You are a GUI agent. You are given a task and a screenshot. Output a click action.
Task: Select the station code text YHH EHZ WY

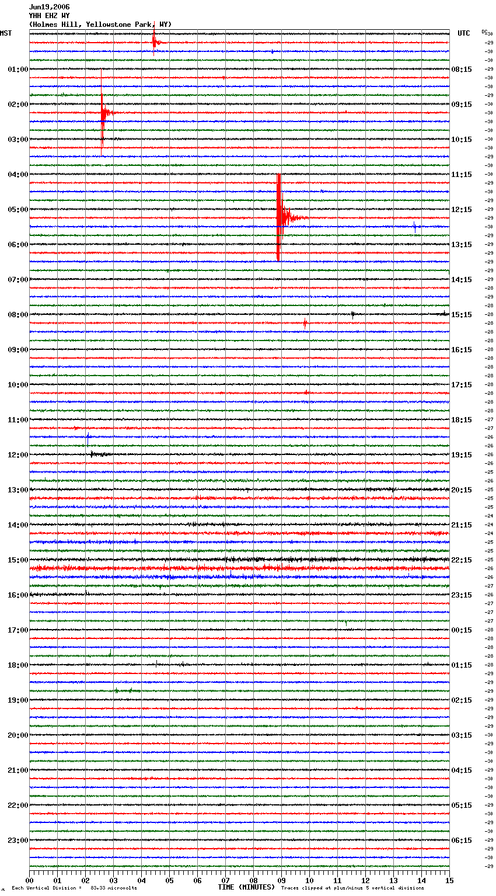[49, 16]
